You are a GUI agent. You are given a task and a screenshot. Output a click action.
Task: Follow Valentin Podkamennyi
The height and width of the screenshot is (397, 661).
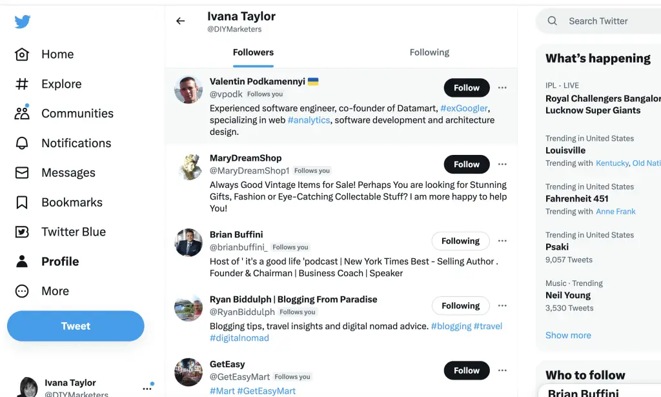[467, 88]
